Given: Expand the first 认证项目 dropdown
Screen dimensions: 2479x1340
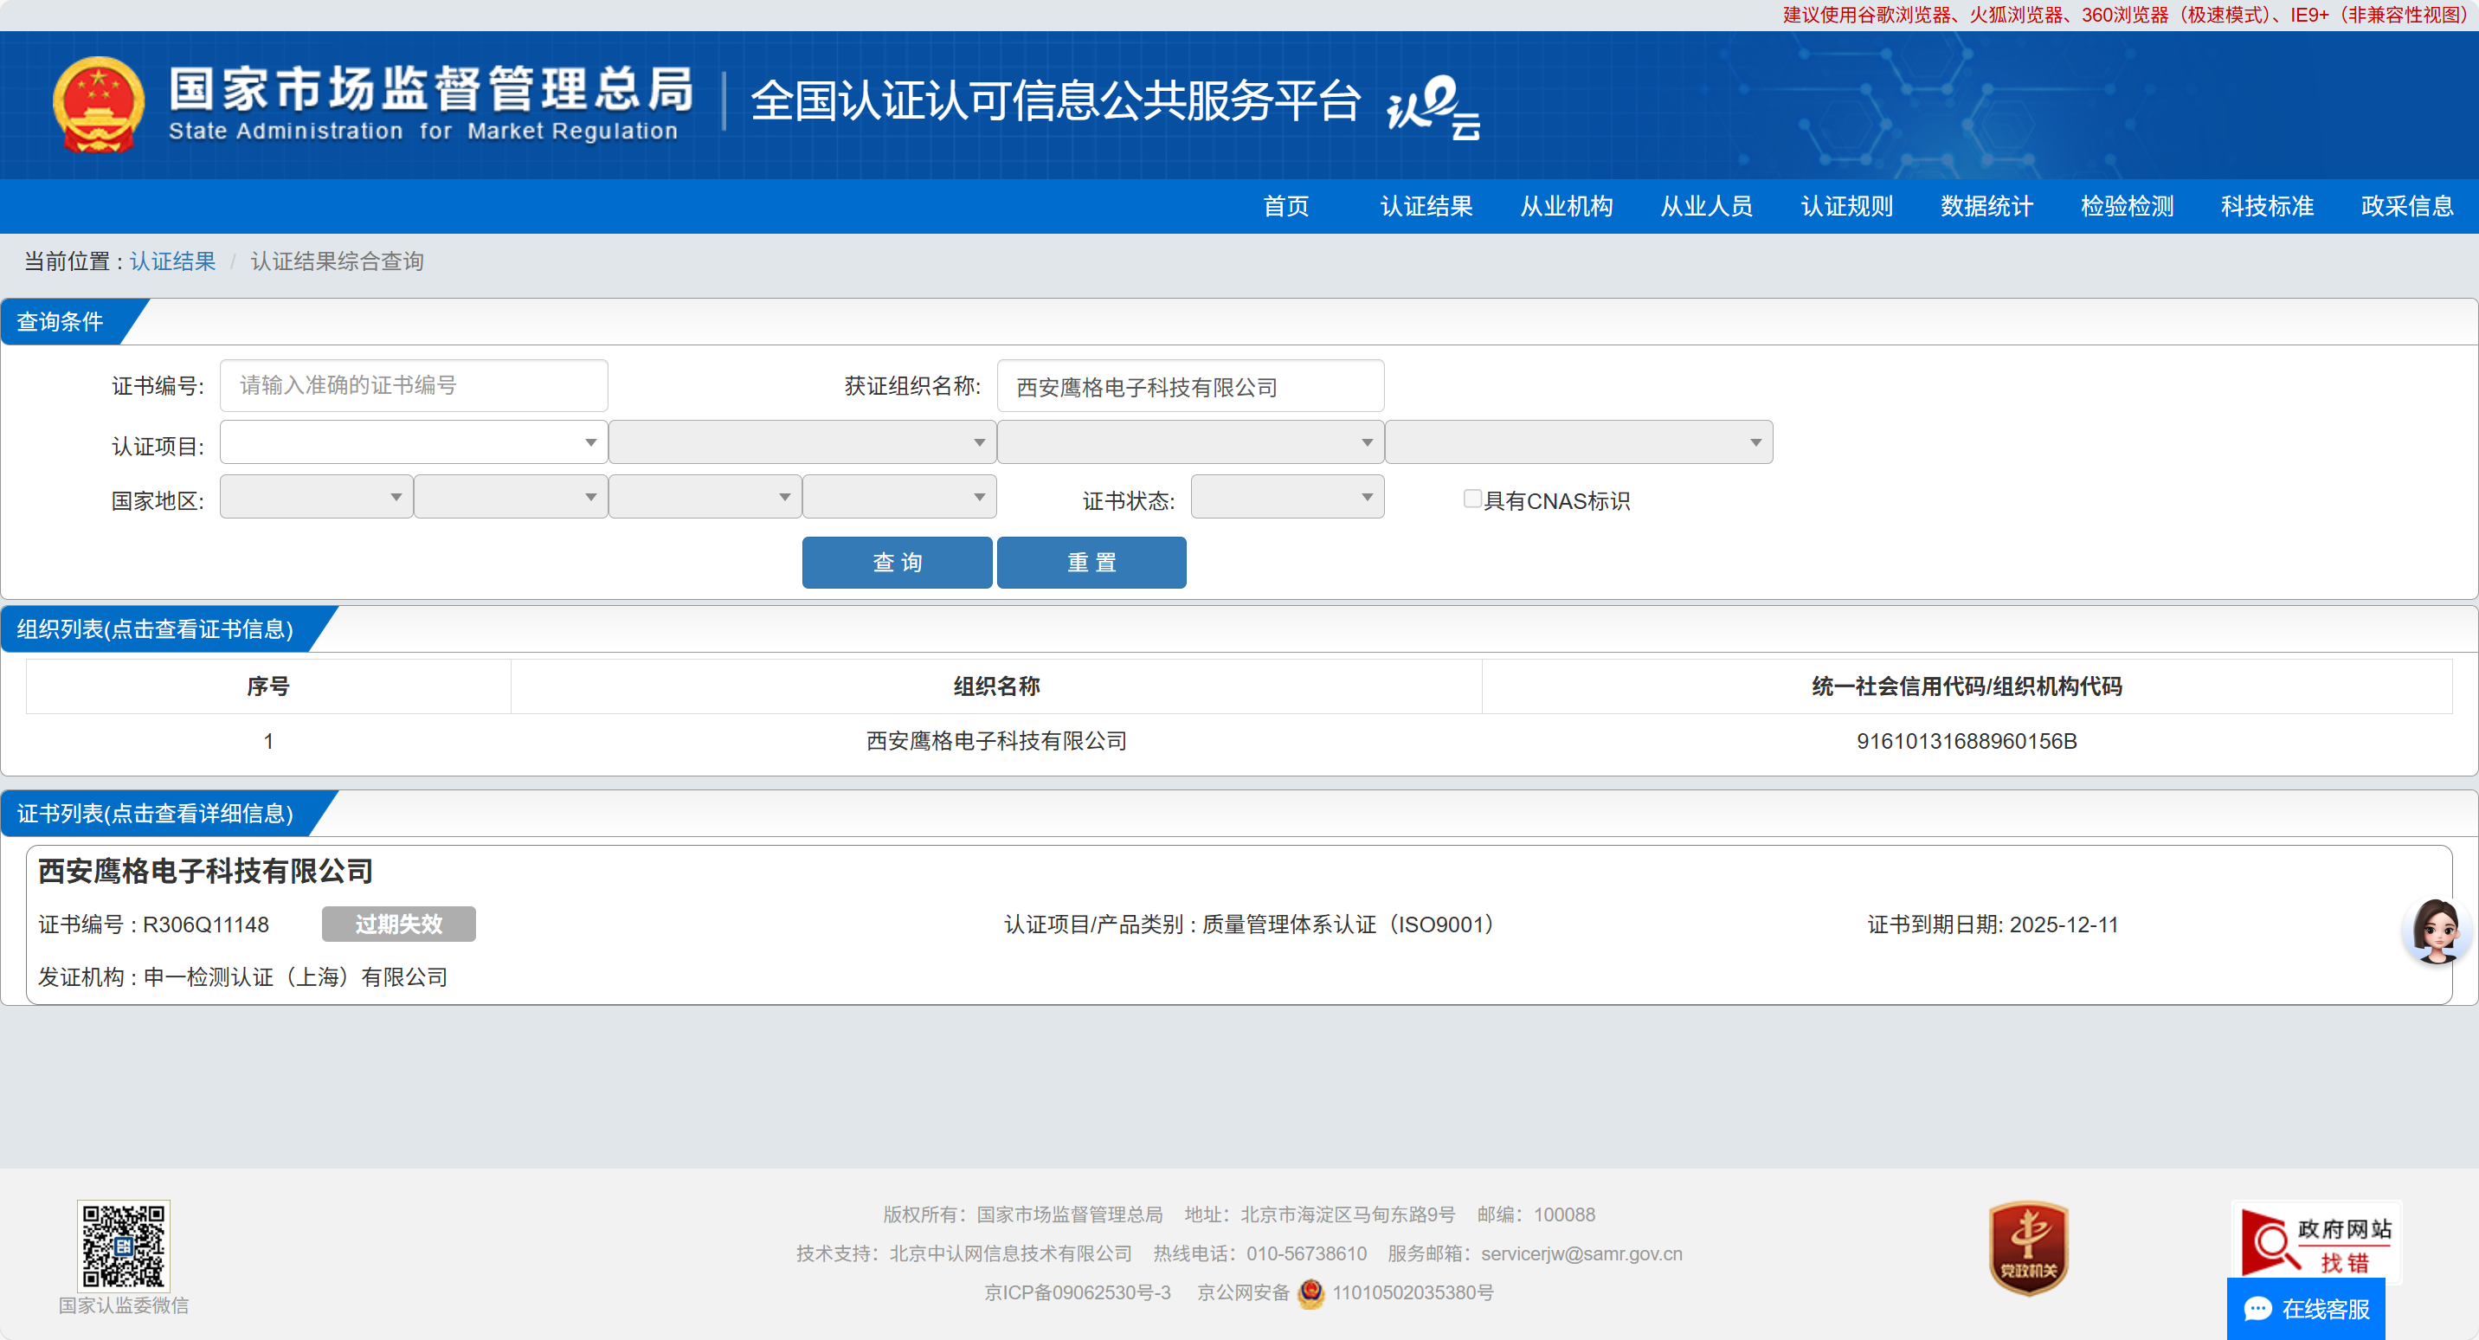Looking at the screenshot, I should click(x=413, y=441).
